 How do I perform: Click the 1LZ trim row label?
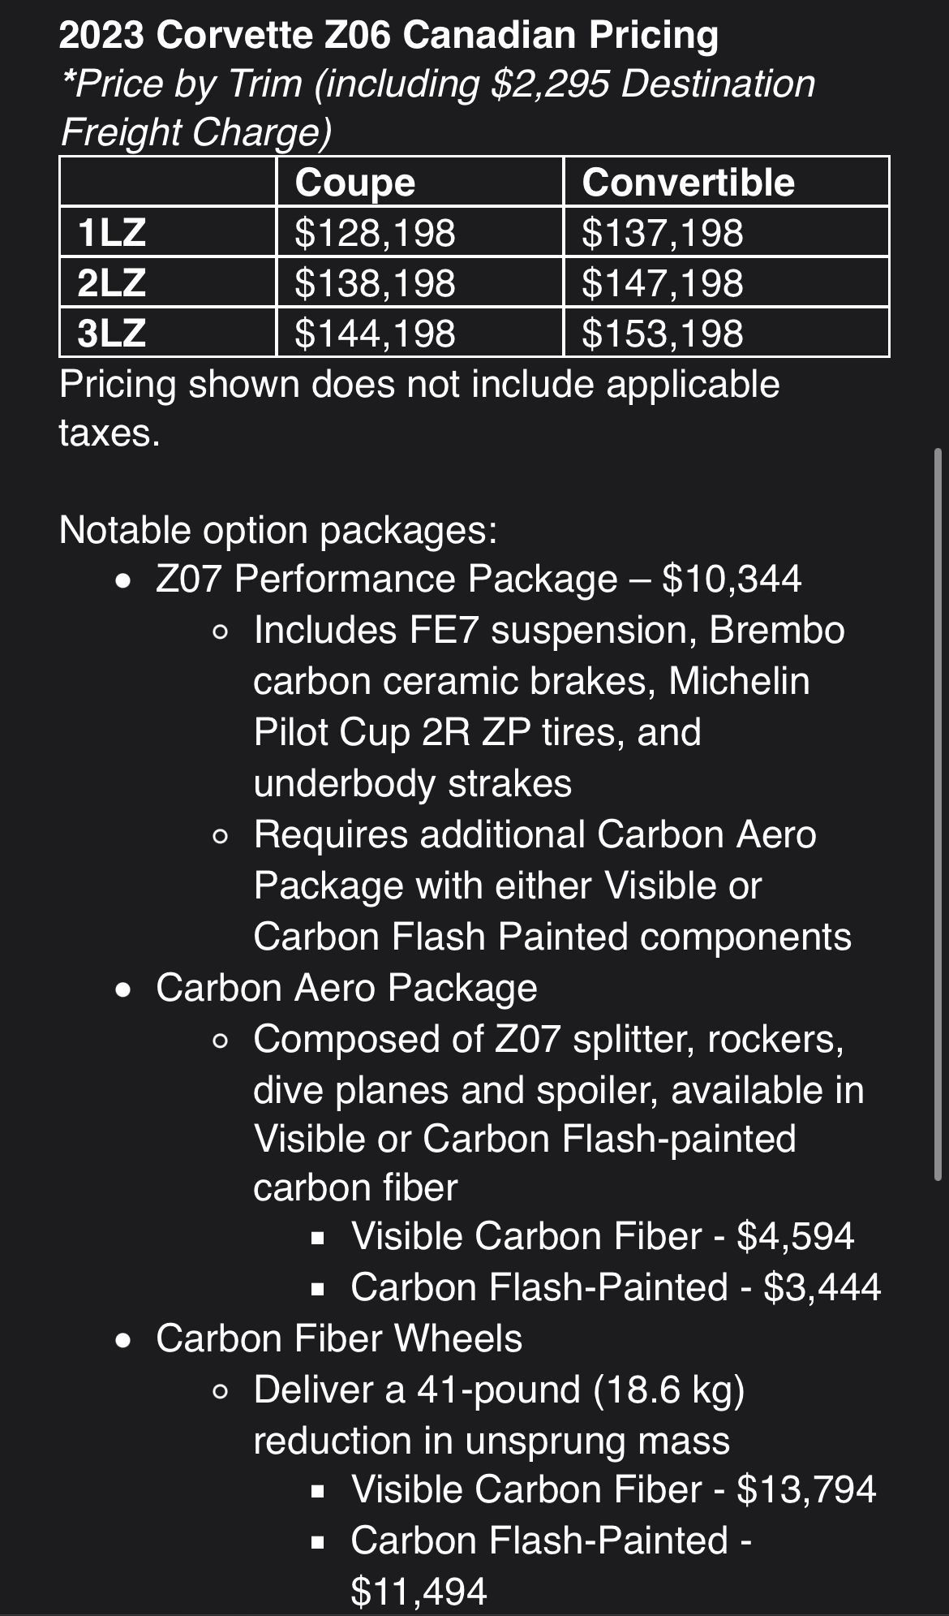(x=112, y=233)
